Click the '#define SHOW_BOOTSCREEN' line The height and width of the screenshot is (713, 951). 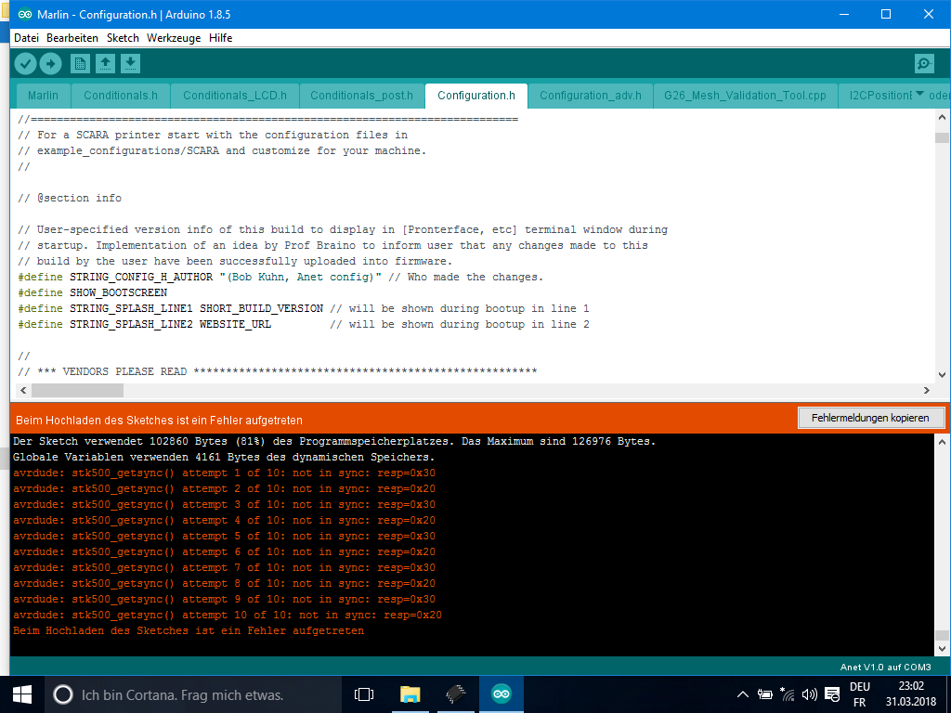point(92,292)
